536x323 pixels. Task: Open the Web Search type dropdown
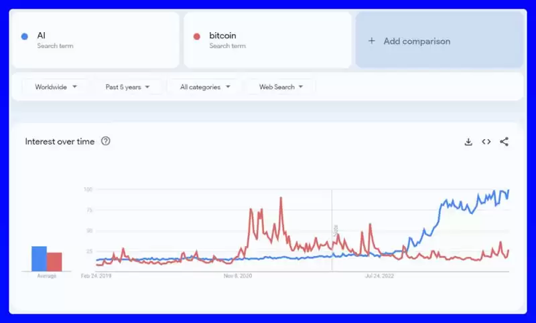click(x=281, y=87)
